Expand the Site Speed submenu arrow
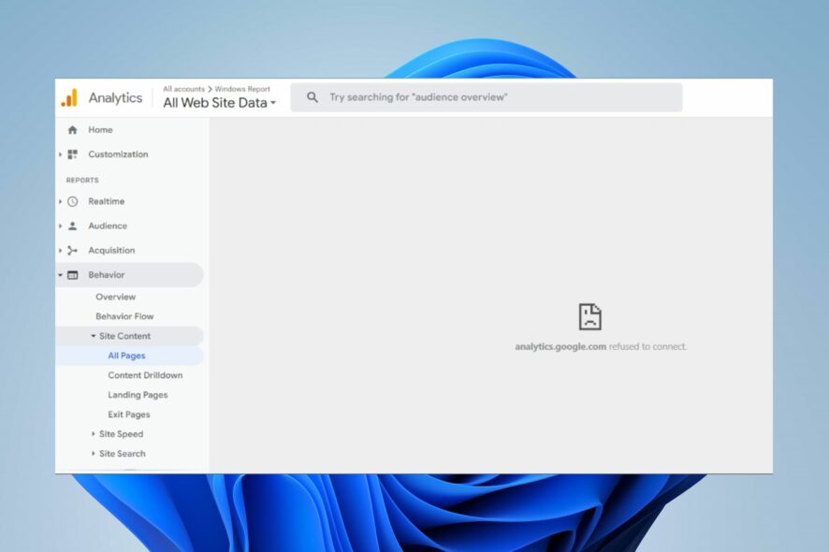Image resolution: width=829 pixels, height=552 pixels. (93, 434)
